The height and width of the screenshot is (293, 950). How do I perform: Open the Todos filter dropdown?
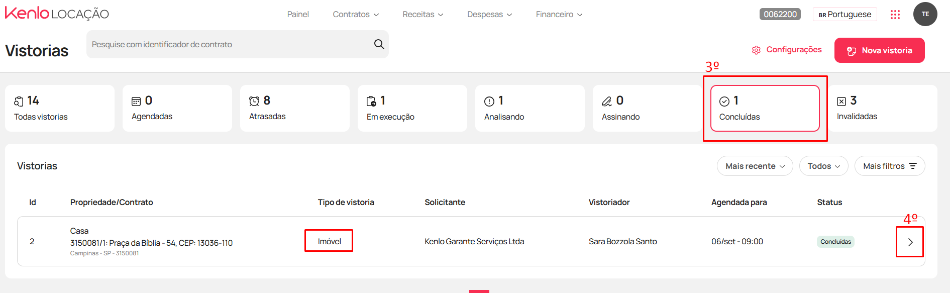coord(823,166)
